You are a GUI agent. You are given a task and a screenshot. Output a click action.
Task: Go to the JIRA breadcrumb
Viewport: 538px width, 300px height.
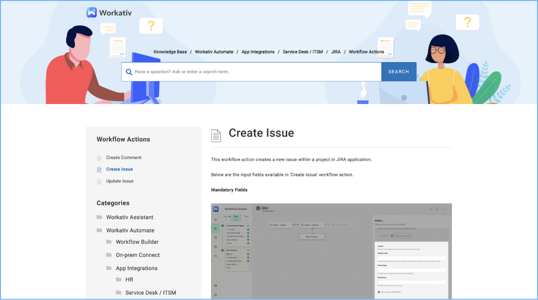pos(336,52)
